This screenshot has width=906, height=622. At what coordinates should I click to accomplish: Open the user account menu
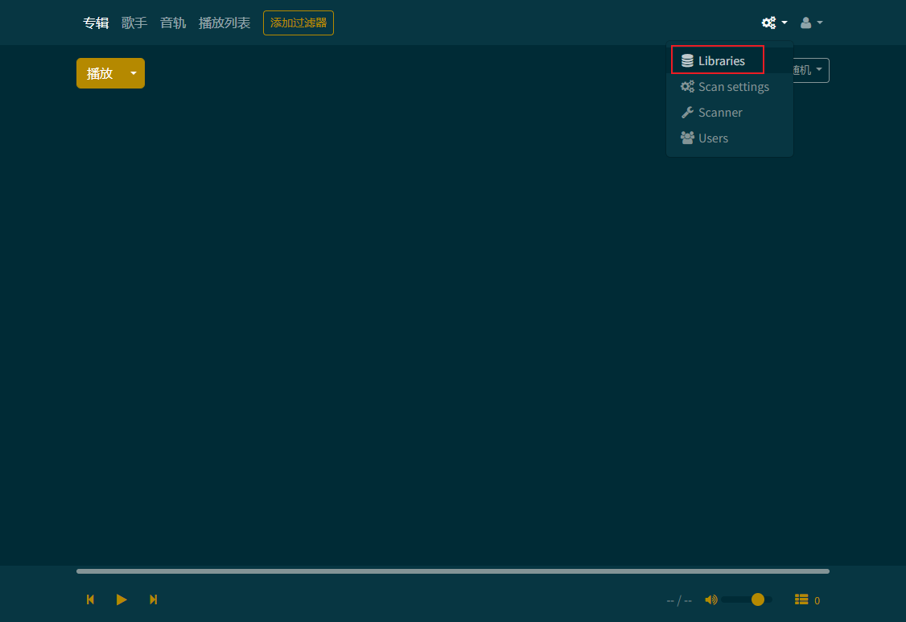[x=811, y=23]
